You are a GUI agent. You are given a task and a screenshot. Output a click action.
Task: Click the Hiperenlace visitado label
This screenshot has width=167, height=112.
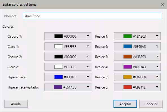pos(23,87)
